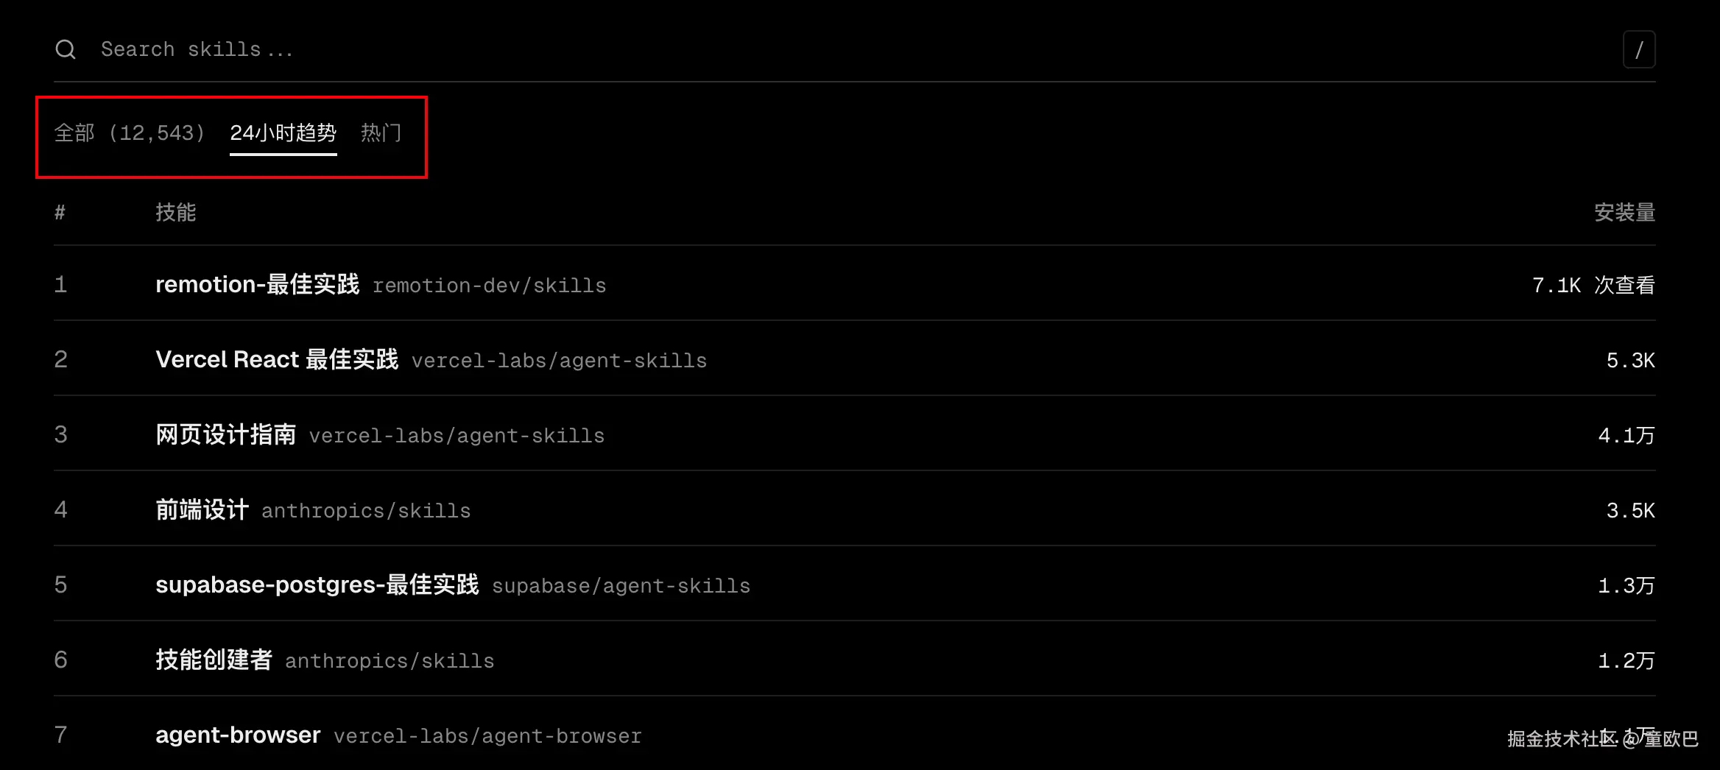Click vercel-labs/agent-browser repository text
Viewport: 1720px width, 770px height.
487,736
